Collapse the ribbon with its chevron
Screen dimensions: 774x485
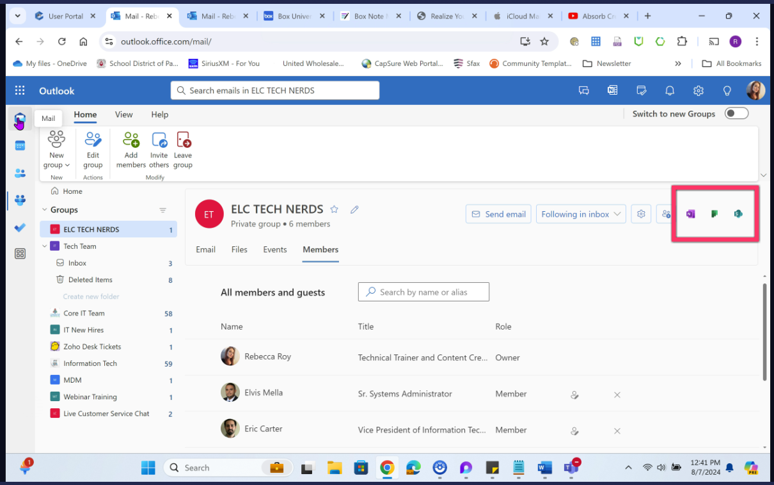[x=763, y=175]
